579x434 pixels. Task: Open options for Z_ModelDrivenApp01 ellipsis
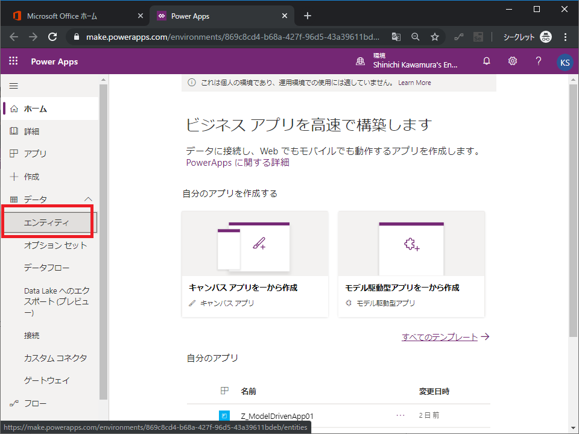coord(400,415)
